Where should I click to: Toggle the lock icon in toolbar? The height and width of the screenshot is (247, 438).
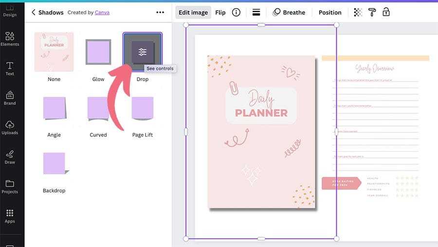pyautogui.click(x=386, y=13)
